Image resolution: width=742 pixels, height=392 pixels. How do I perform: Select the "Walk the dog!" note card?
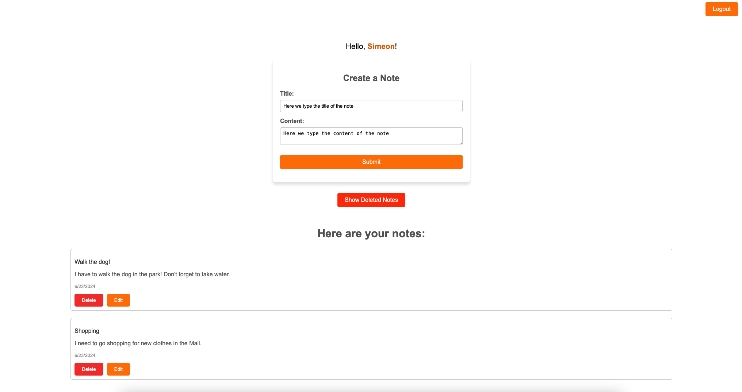[371, 280]
